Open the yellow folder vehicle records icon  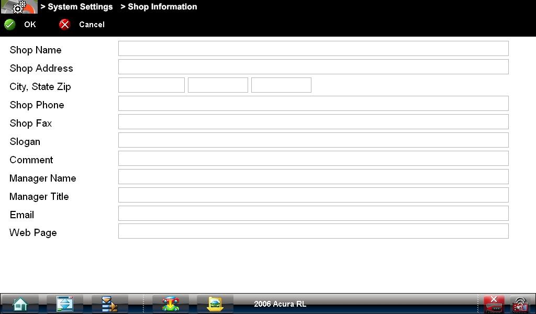215,304
